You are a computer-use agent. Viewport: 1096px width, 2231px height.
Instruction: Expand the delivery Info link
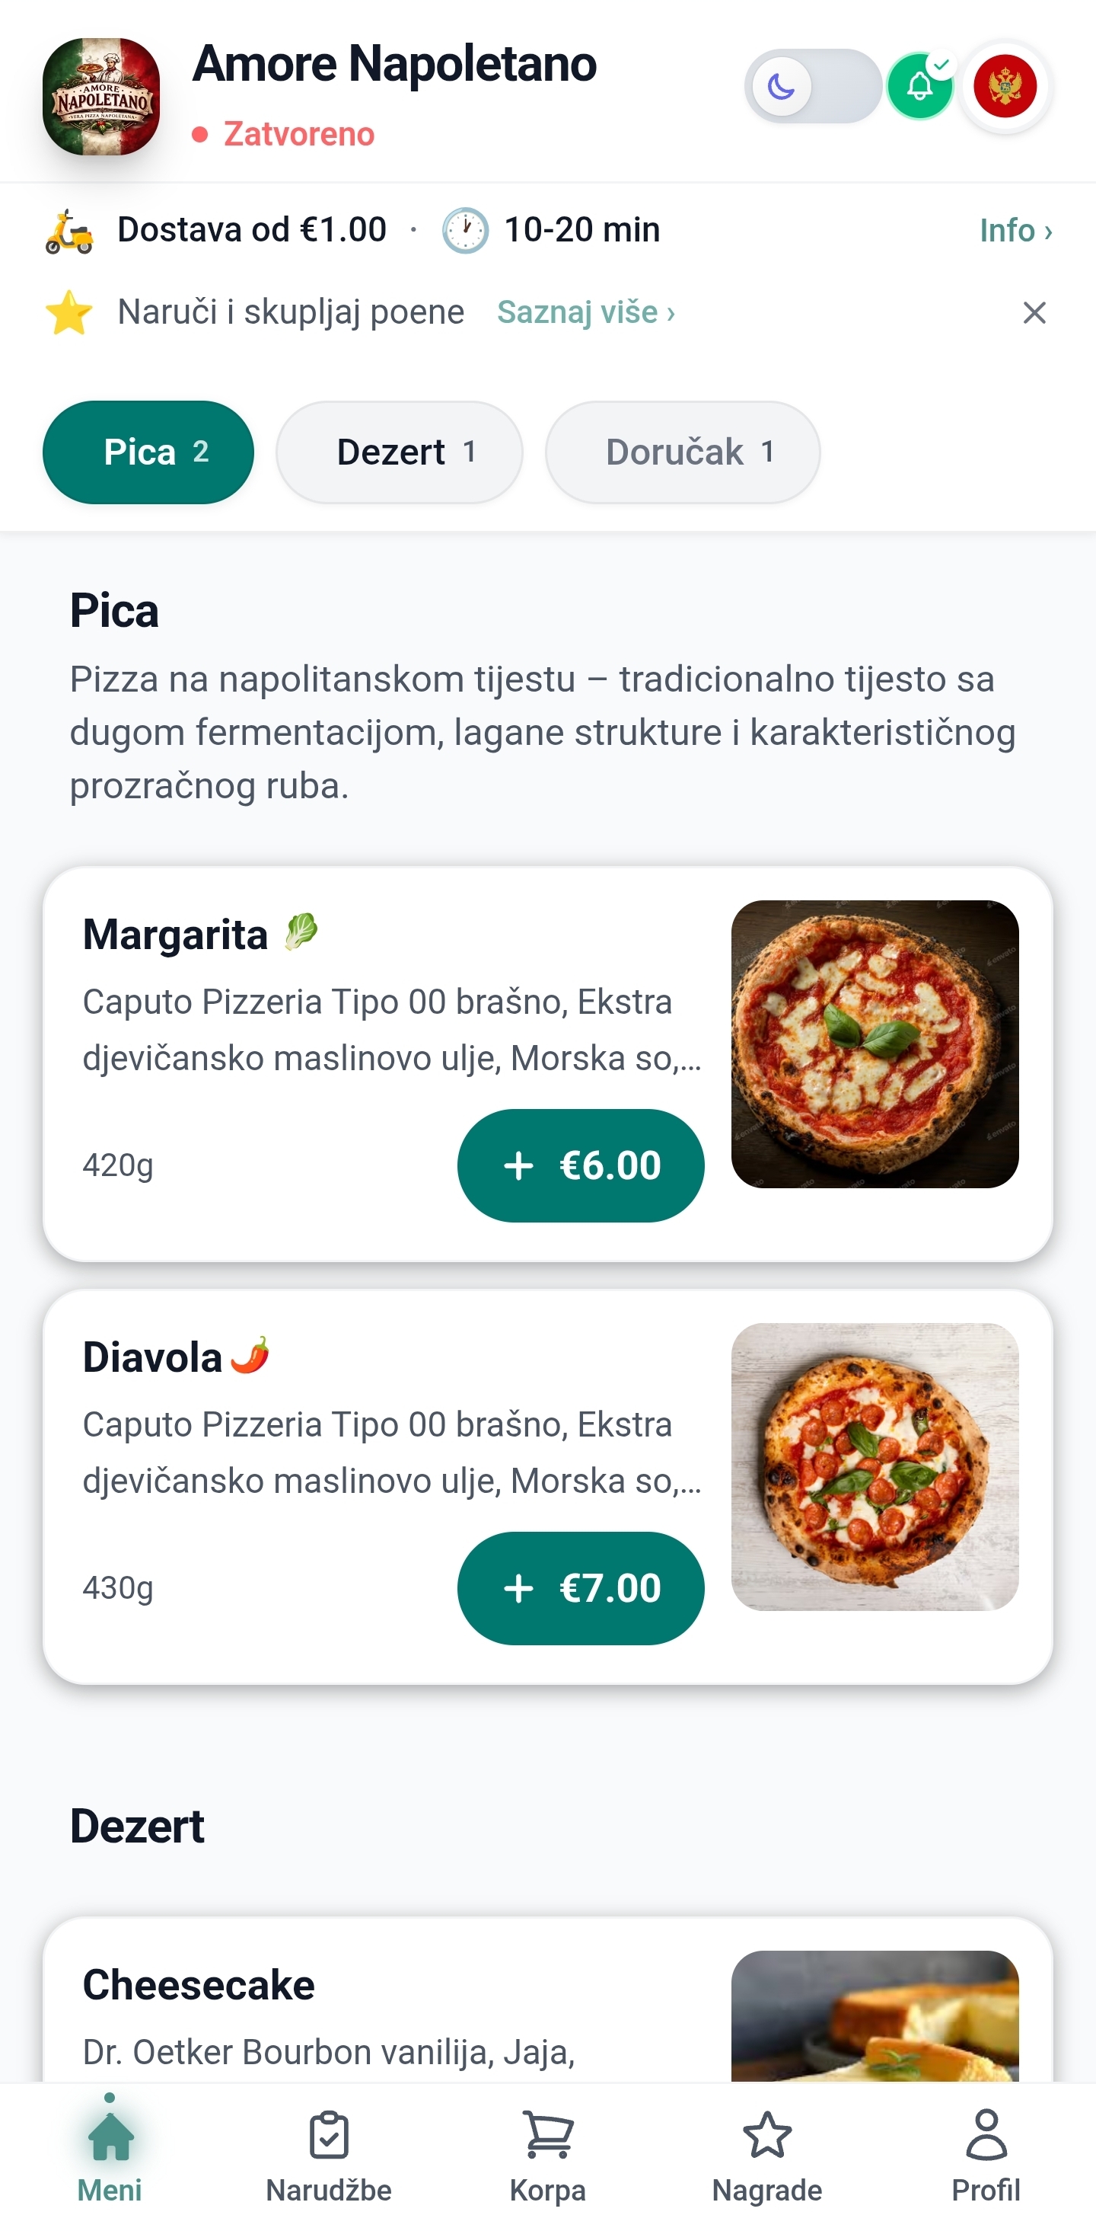click(1015, 230)
